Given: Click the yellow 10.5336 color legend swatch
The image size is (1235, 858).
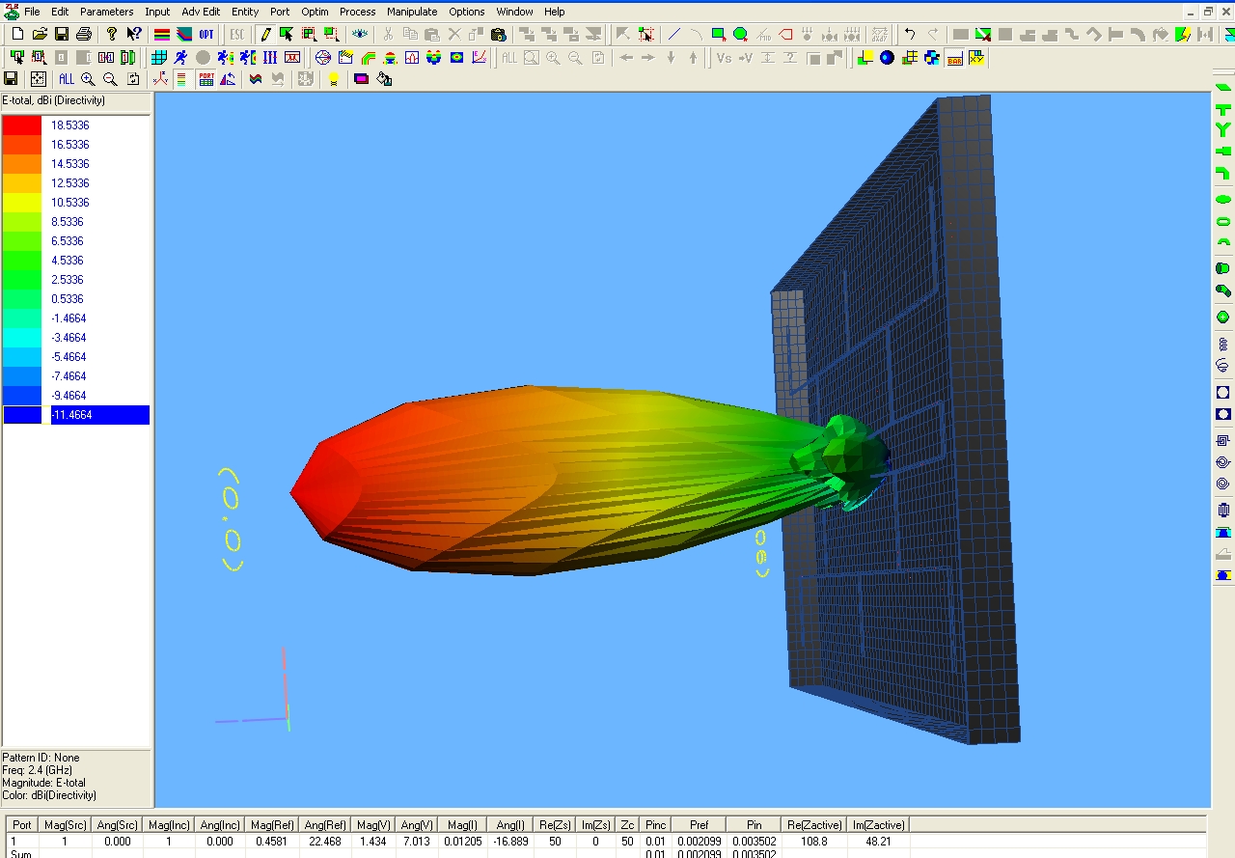Looking at the screenshot, I should coord(22,203).
